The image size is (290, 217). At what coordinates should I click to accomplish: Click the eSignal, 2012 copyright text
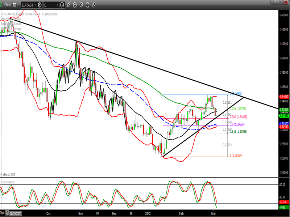pyautogui.click(x=8, y=174)
